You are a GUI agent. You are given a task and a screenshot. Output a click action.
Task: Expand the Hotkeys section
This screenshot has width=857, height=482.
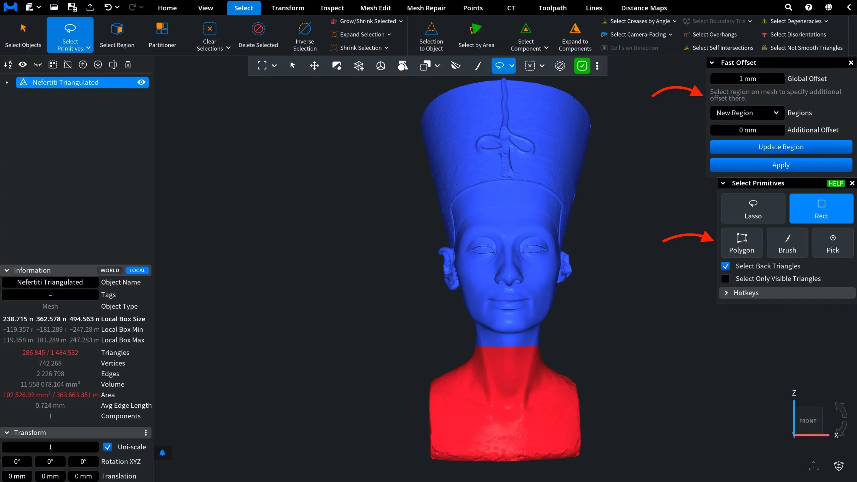pyautogui.click(x=787, y=293)
